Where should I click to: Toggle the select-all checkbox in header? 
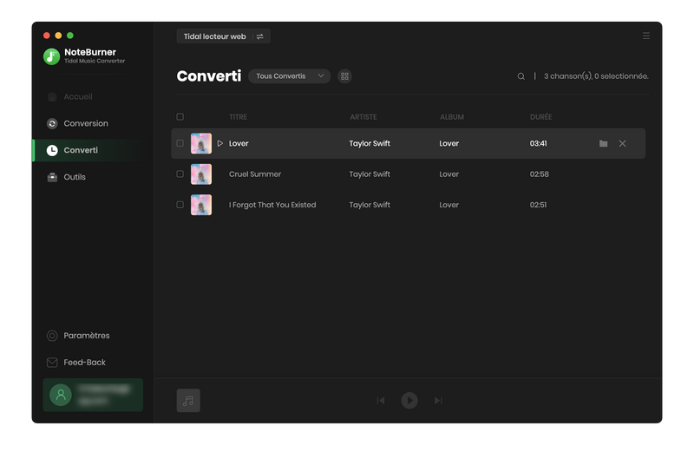point(180,117)
